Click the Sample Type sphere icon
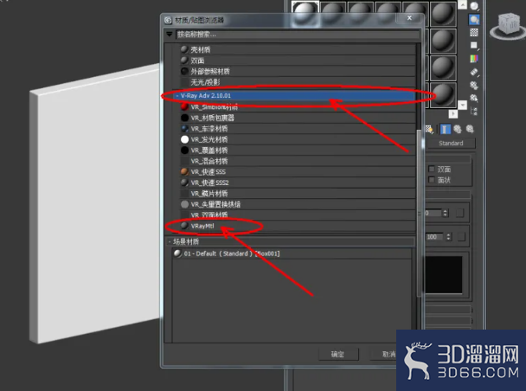526x391 pixels. click(x=474, y=6)
